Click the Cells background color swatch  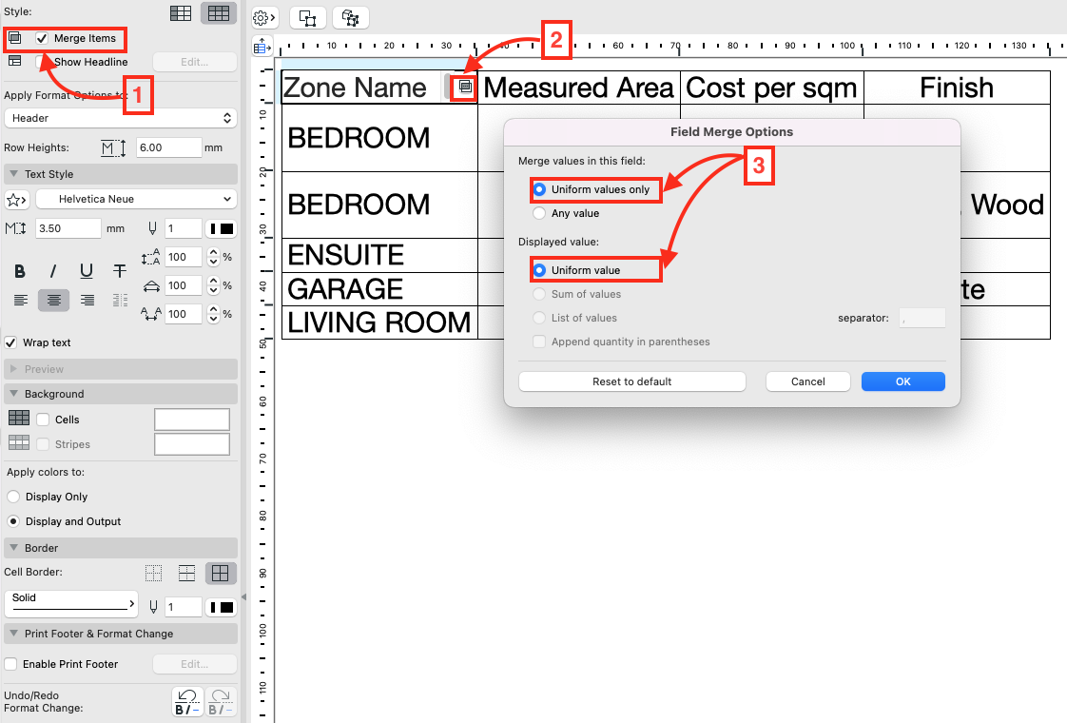(192, 419)
